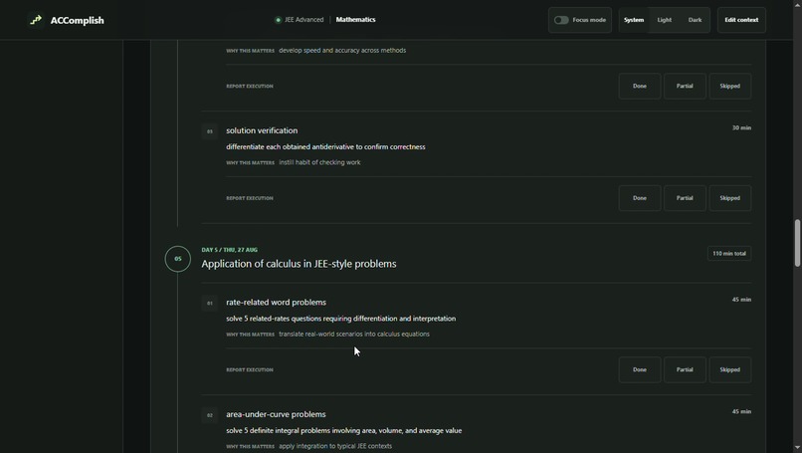The image size is (802, 453).
Task: Click the develop speed and accuracy across methods note
Action: click(342, 50)
